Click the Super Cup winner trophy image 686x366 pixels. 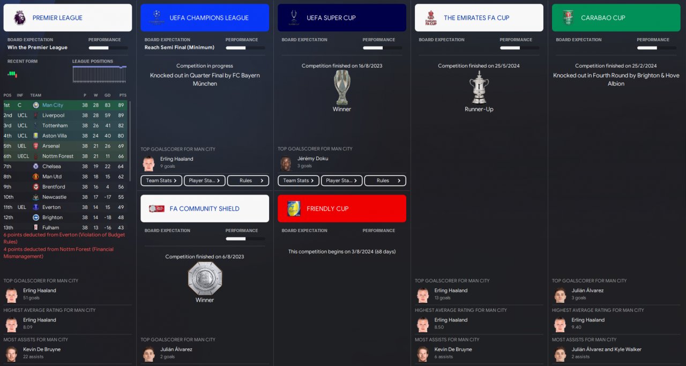tap(342, 87)
